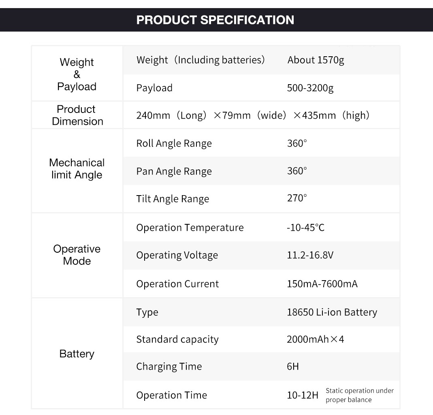433x415 pixels.
Task: Select the Payload 500-3200g value
Action: 310,88
